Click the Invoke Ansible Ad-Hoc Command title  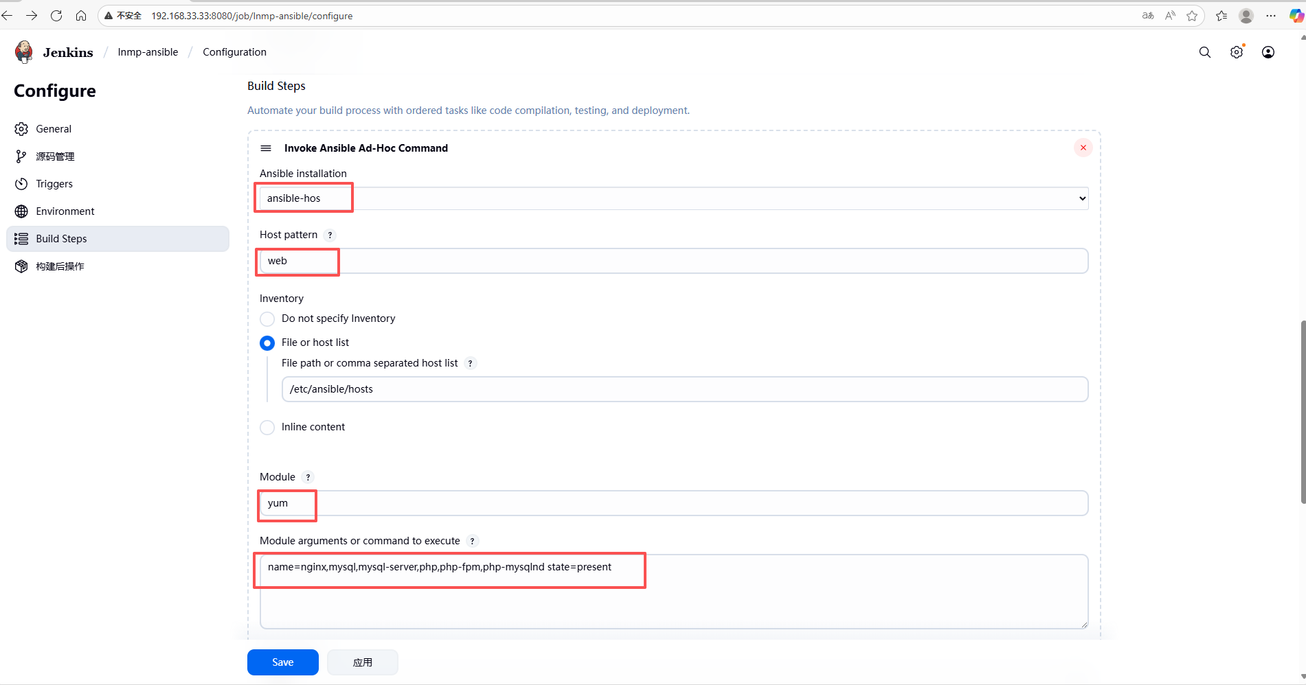[x=366, y=148]
